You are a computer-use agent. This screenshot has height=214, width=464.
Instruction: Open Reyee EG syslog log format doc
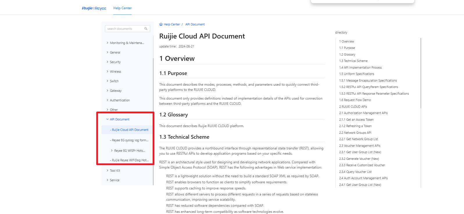coord(130,140)
